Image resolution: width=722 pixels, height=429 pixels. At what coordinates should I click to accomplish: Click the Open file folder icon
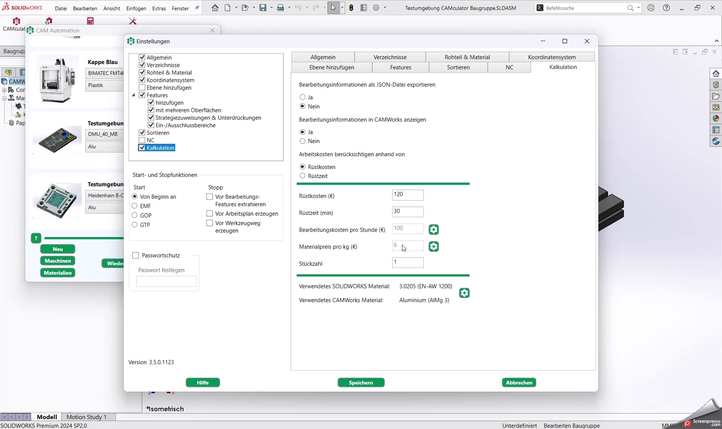(x=245, y=8)
